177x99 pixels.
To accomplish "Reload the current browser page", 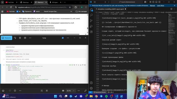I will pos(11,7).
